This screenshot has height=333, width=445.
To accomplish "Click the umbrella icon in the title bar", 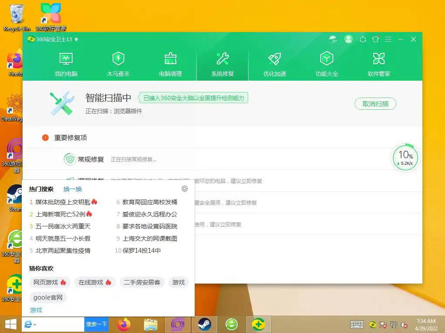I will (x=333, y=39).
